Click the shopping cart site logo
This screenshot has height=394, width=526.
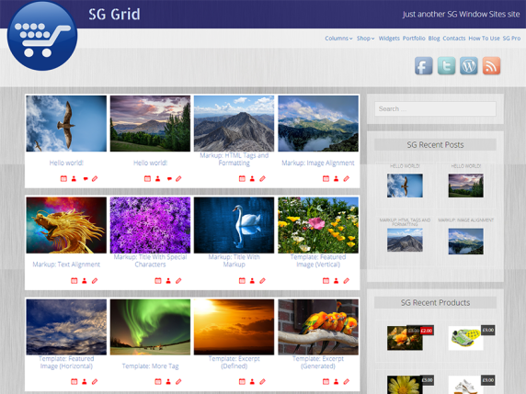coord(42,36)
